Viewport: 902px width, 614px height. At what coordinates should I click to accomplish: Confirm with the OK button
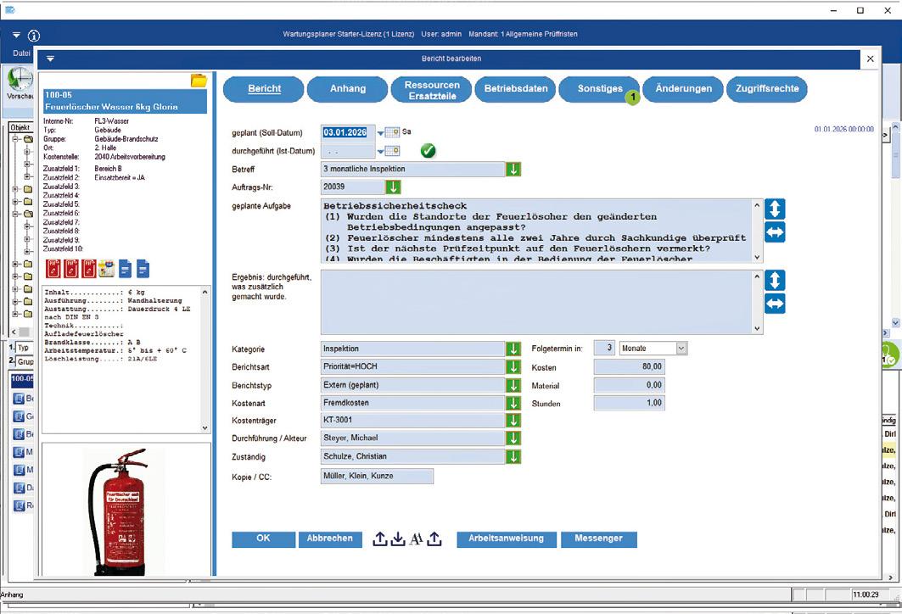click(263, 539)
